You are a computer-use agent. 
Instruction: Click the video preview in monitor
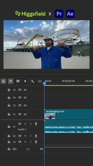[47, 44]
